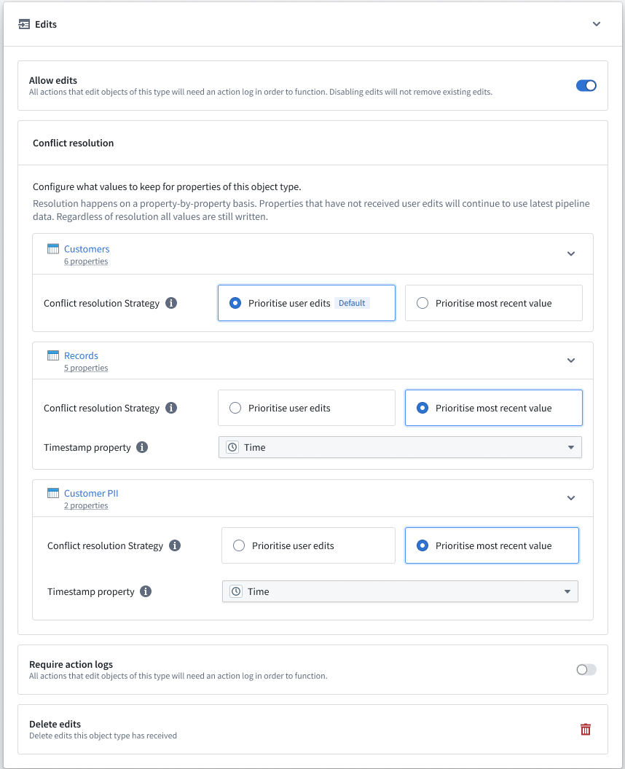Click info icon beside Customers Conflict resolution Strategy
625x769 pixels.
tap(171, 303)
